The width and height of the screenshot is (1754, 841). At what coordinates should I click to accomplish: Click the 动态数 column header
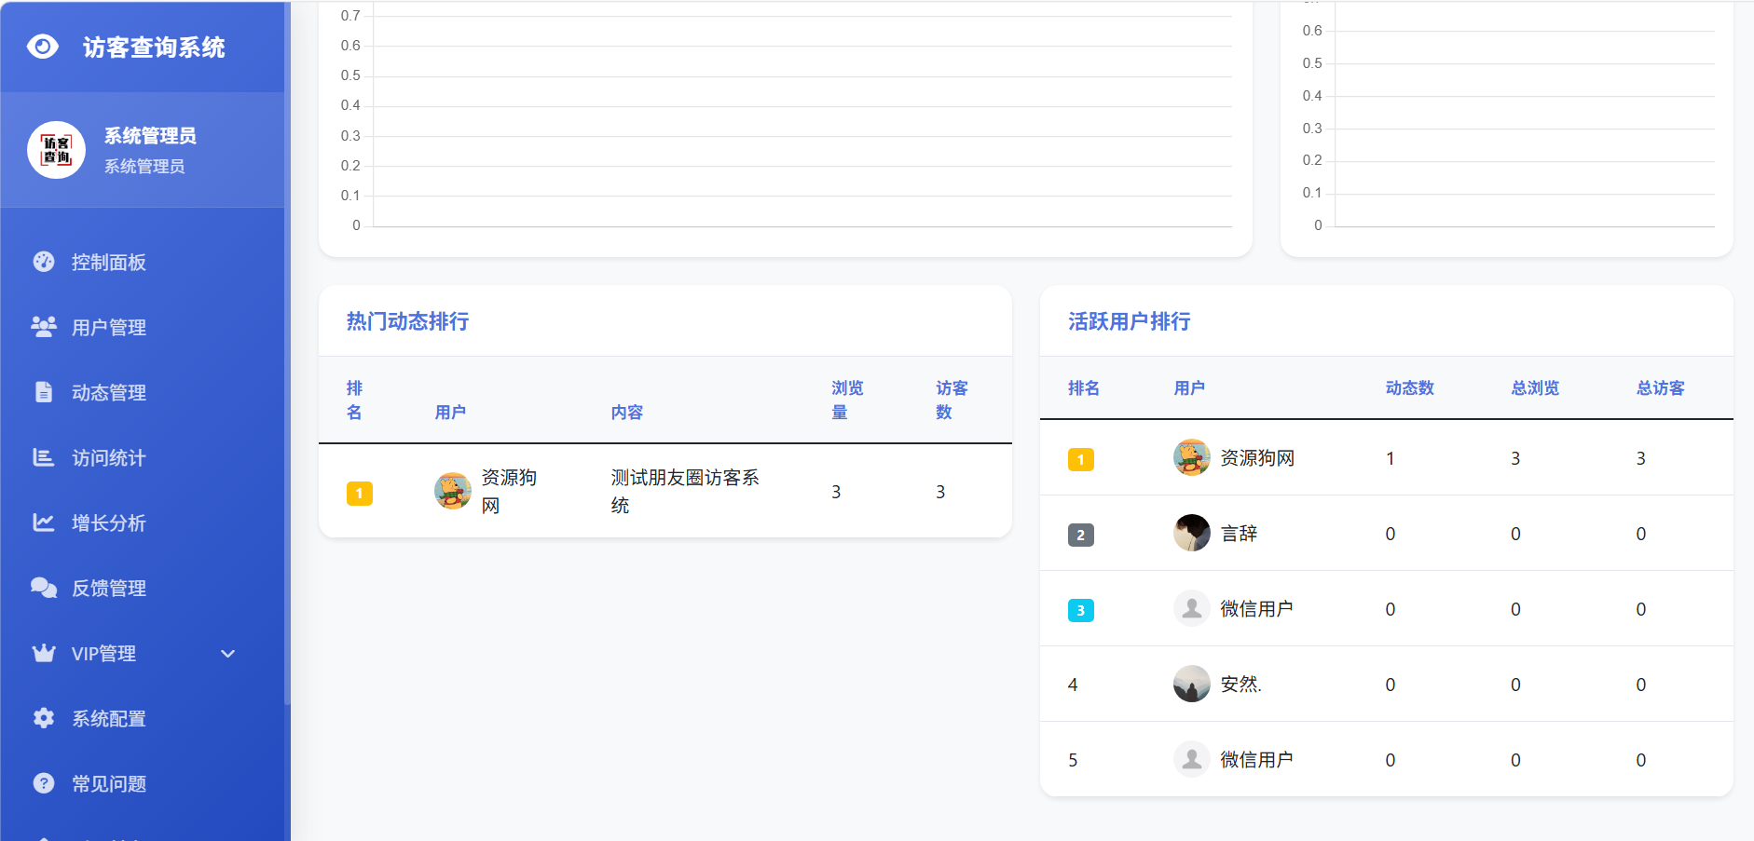click(x=1409, y=387)
